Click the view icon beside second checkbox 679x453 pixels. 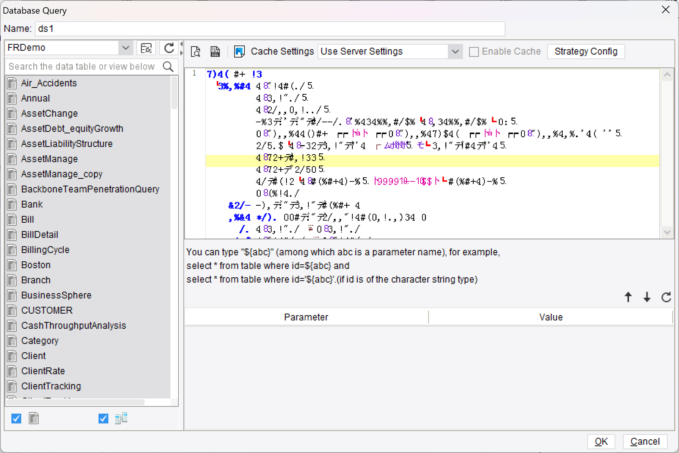[x=121, y=419]
